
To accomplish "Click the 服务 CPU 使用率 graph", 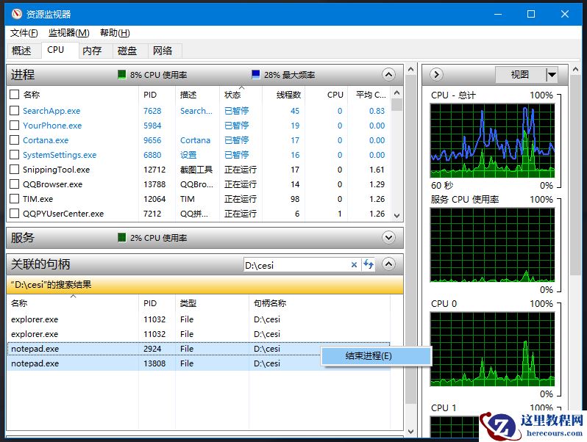I will [x=492, y=244].
